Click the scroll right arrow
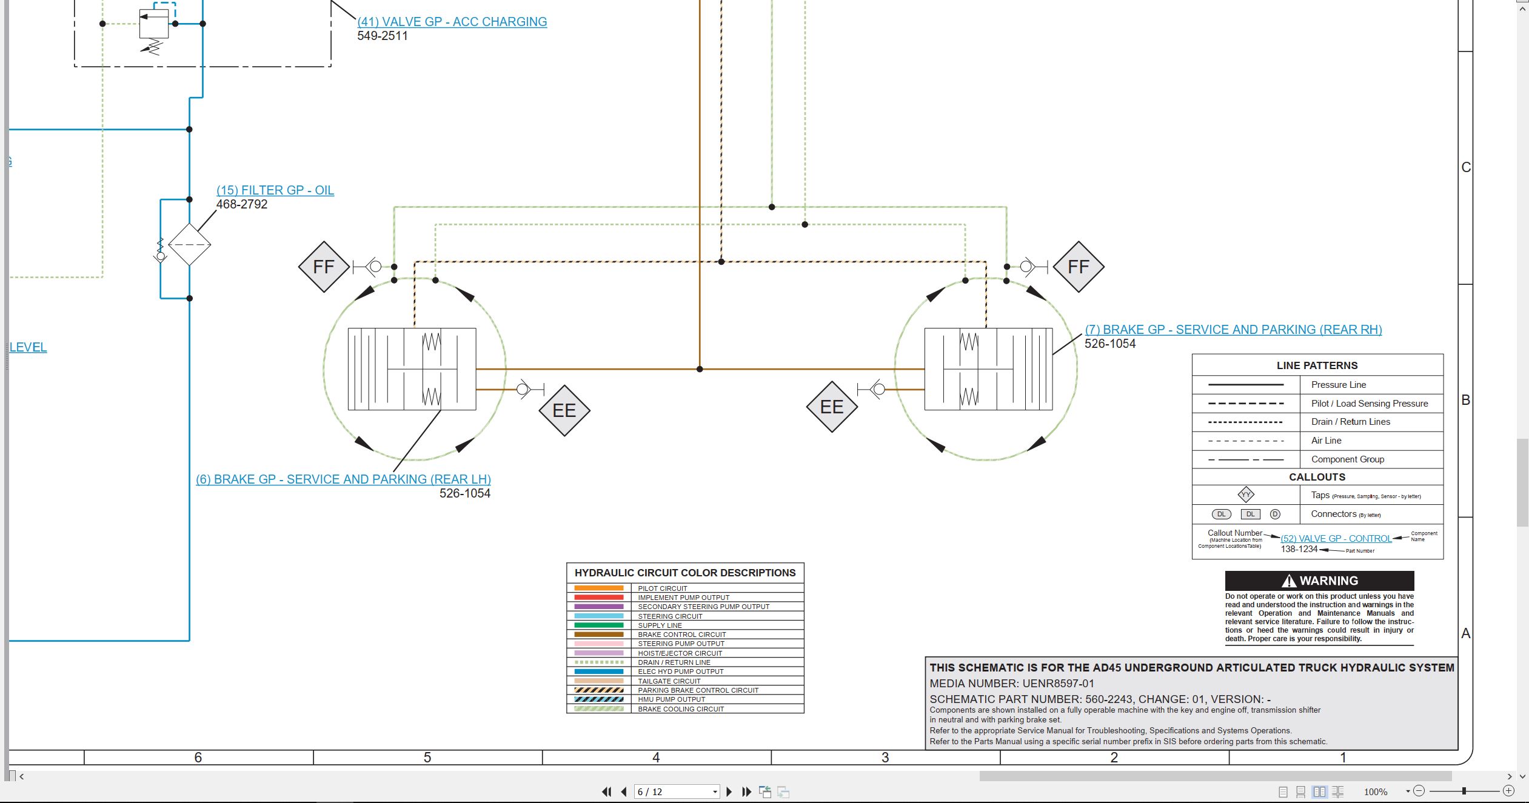Image resolution: width=1529 pixels, height=803 pixels. coord(1510,776)
